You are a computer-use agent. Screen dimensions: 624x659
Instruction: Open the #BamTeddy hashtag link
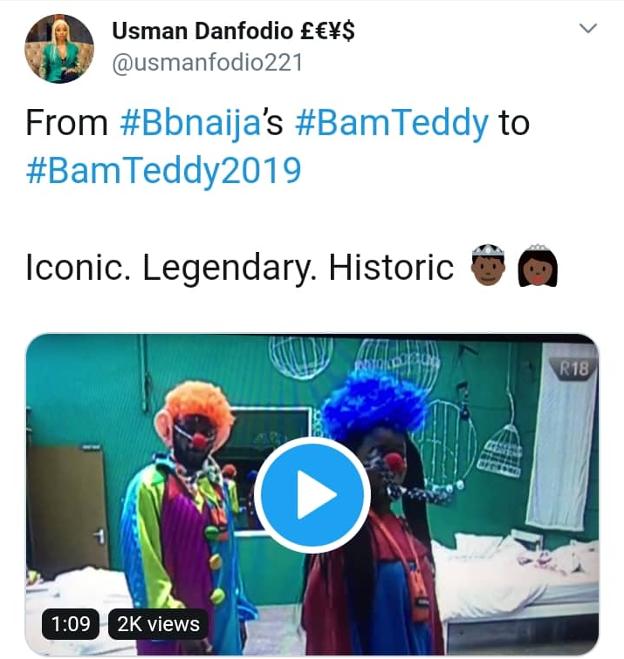pyautogui.click(x=392, y=123)
